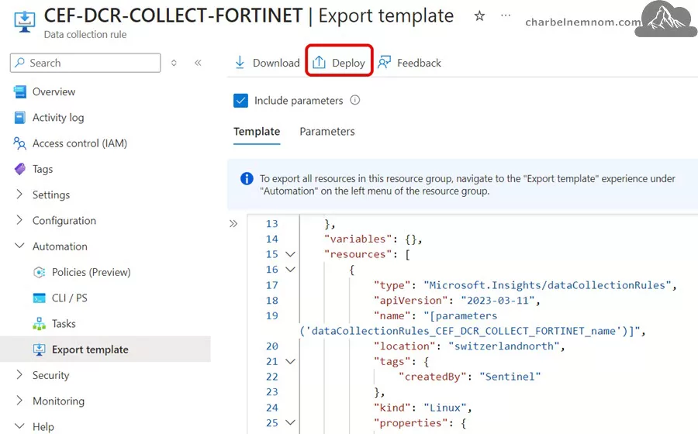698x434 pixels.
Task: Click the "switzerlandnorth" location value
Action: tap(504, 346)
